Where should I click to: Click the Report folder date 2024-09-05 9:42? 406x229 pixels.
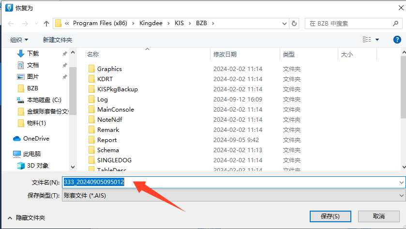(236, 140)
